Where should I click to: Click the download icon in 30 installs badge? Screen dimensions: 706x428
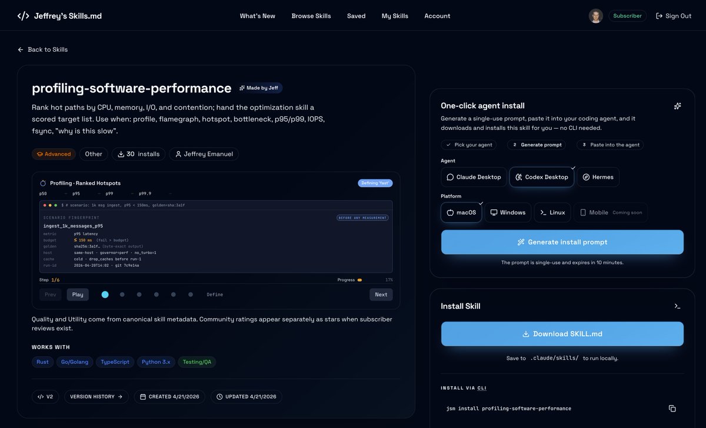click(121, 154)
